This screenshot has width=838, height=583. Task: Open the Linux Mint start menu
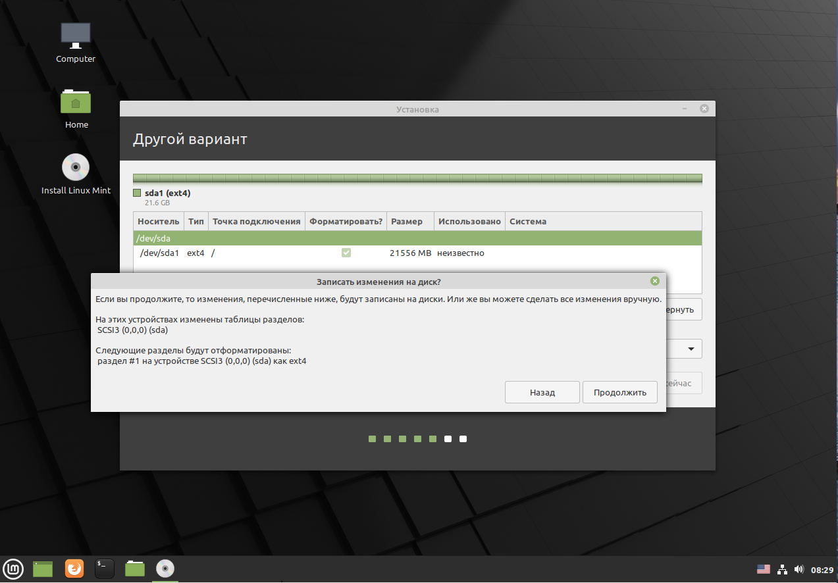pos(13,569)
